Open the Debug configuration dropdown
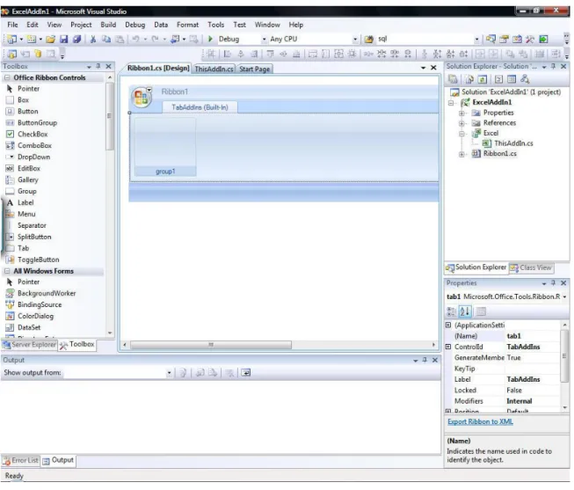 (264, 40)
